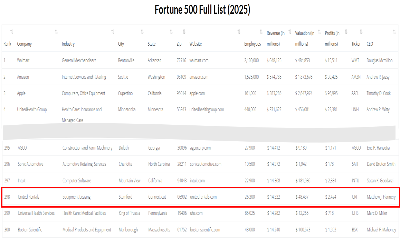Image resolution: width=400 pixels, height=238 pixels.
Task: Select King of Prussia city cell
Action: pyautogui.click(x=129, y=213)
